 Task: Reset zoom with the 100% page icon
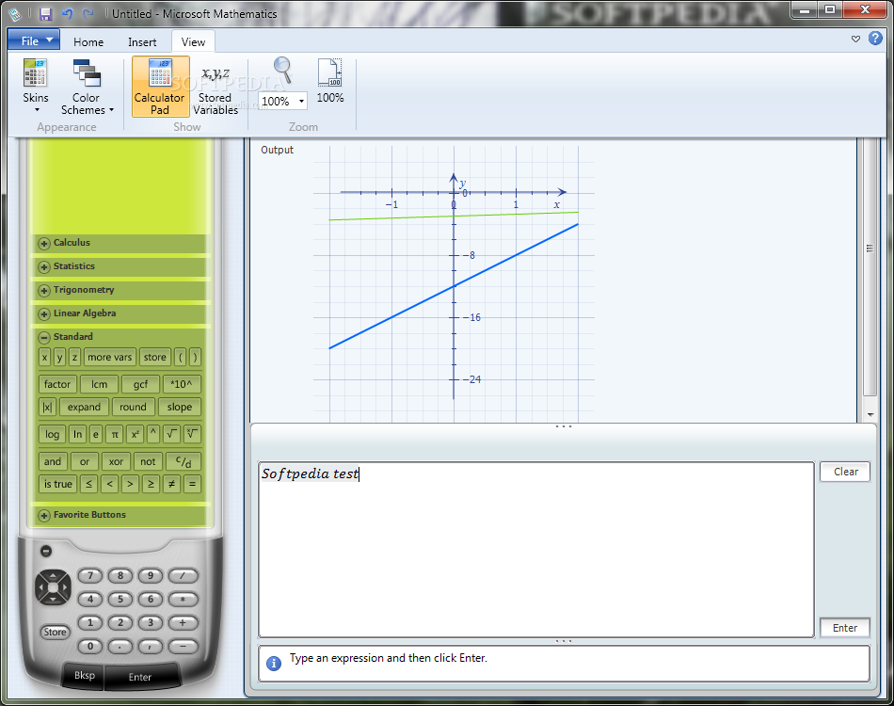point(330,82)
